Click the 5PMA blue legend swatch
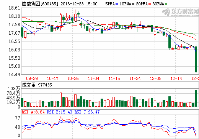 click(117, 4)
